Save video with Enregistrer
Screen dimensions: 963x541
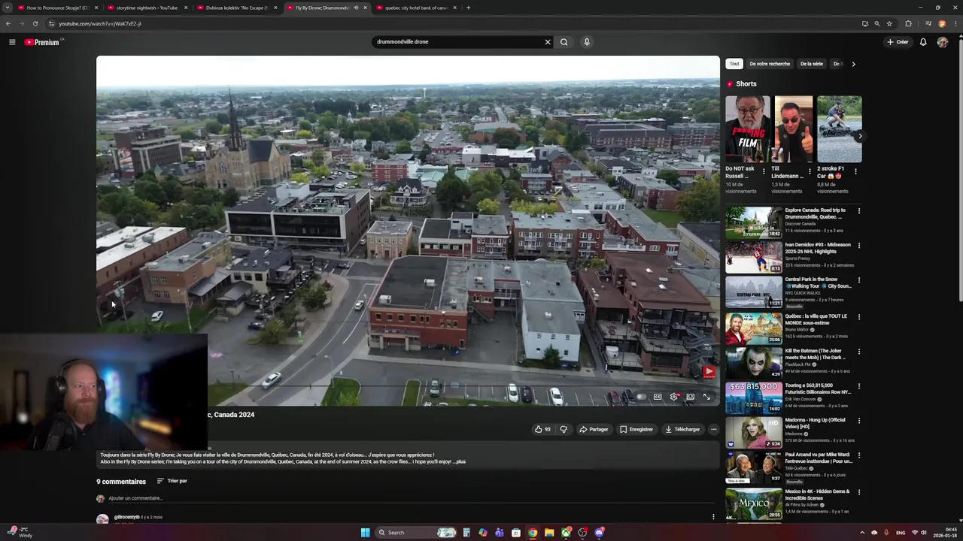pyautogui.click(x=636, y=429)
